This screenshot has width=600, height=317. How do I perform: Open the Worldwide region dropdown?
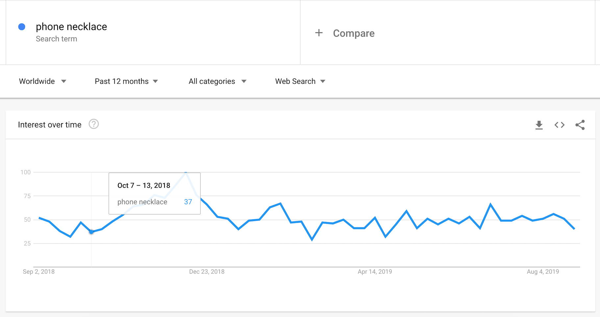tap(42, 81)
